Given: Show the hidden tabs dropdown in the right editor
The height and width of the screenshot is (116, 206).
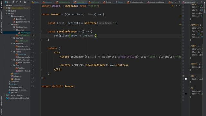Looking at the screenshot, I should (x=198, y=2).
